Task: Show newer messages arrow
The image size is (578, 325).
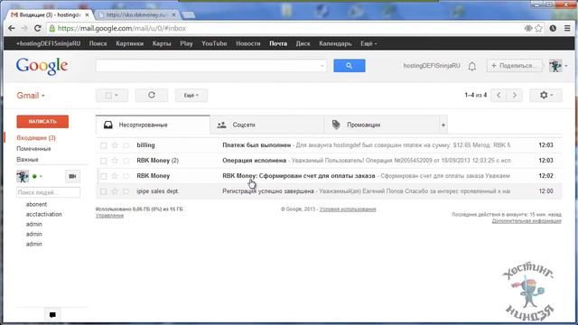Action: click(x=499, y=95)
